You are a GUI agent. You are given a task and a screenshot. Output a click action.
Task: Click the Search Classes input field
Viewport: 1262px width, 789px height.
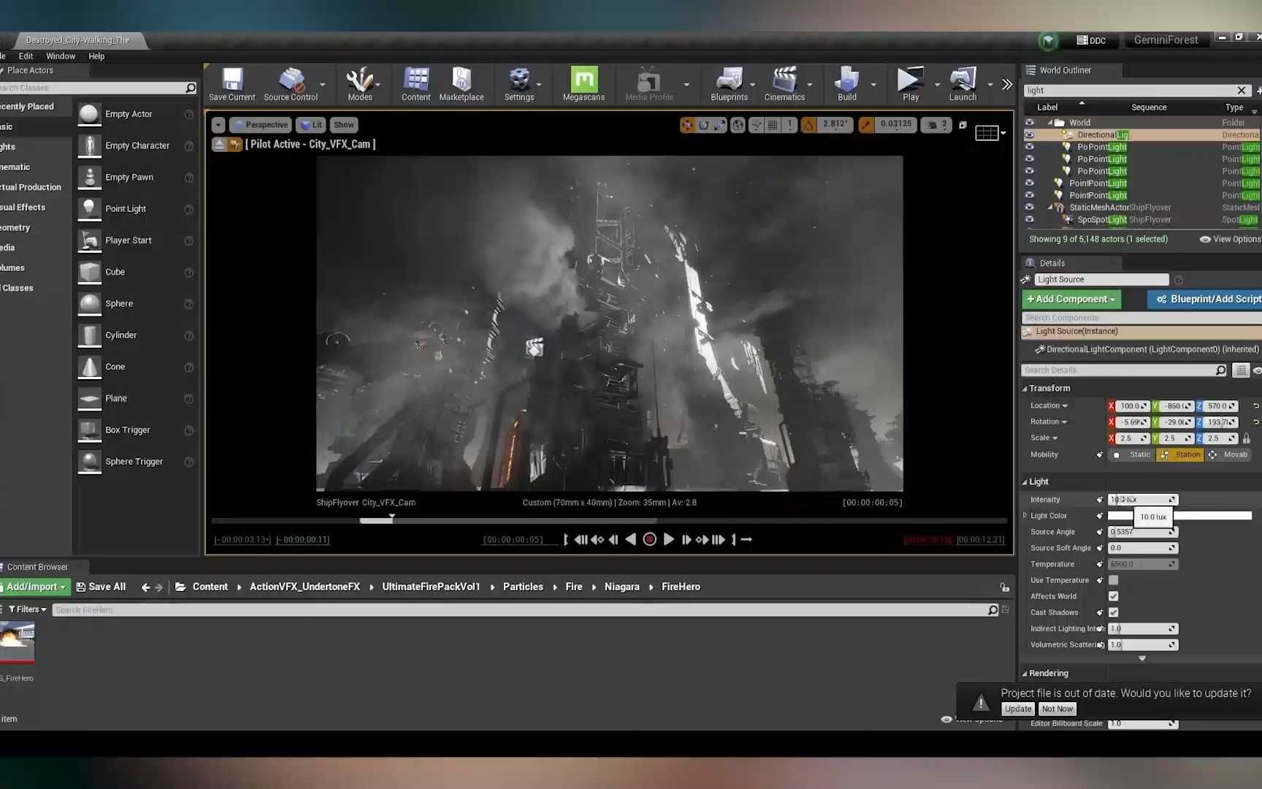click(99, 88)
